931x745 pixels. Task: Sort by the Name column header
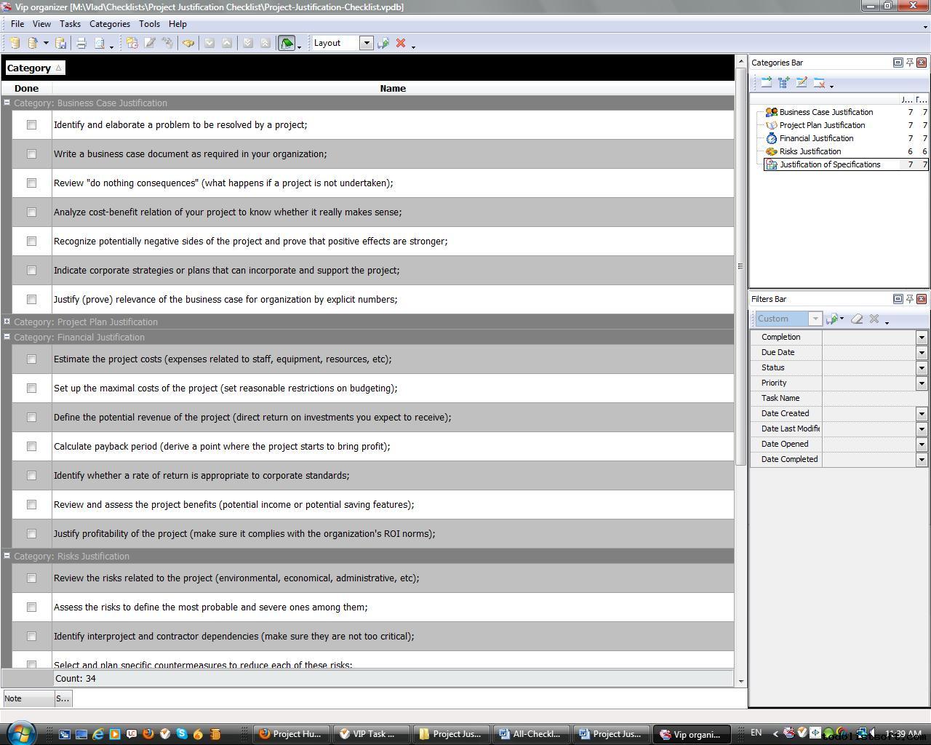393,89
